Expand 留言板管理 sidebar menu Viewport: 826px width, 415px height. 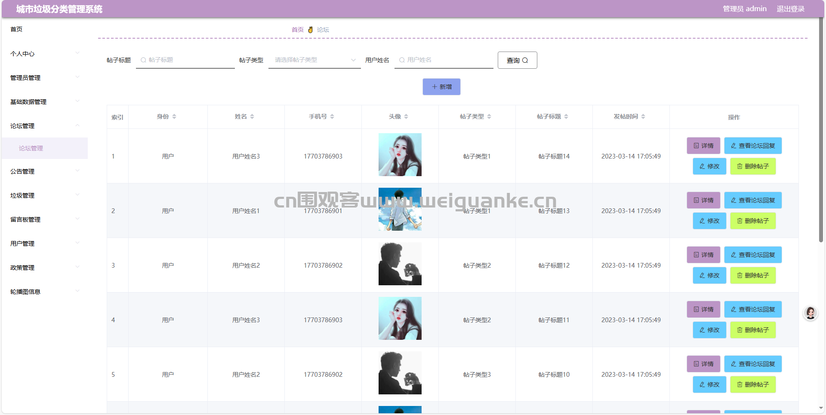[45, 220]
